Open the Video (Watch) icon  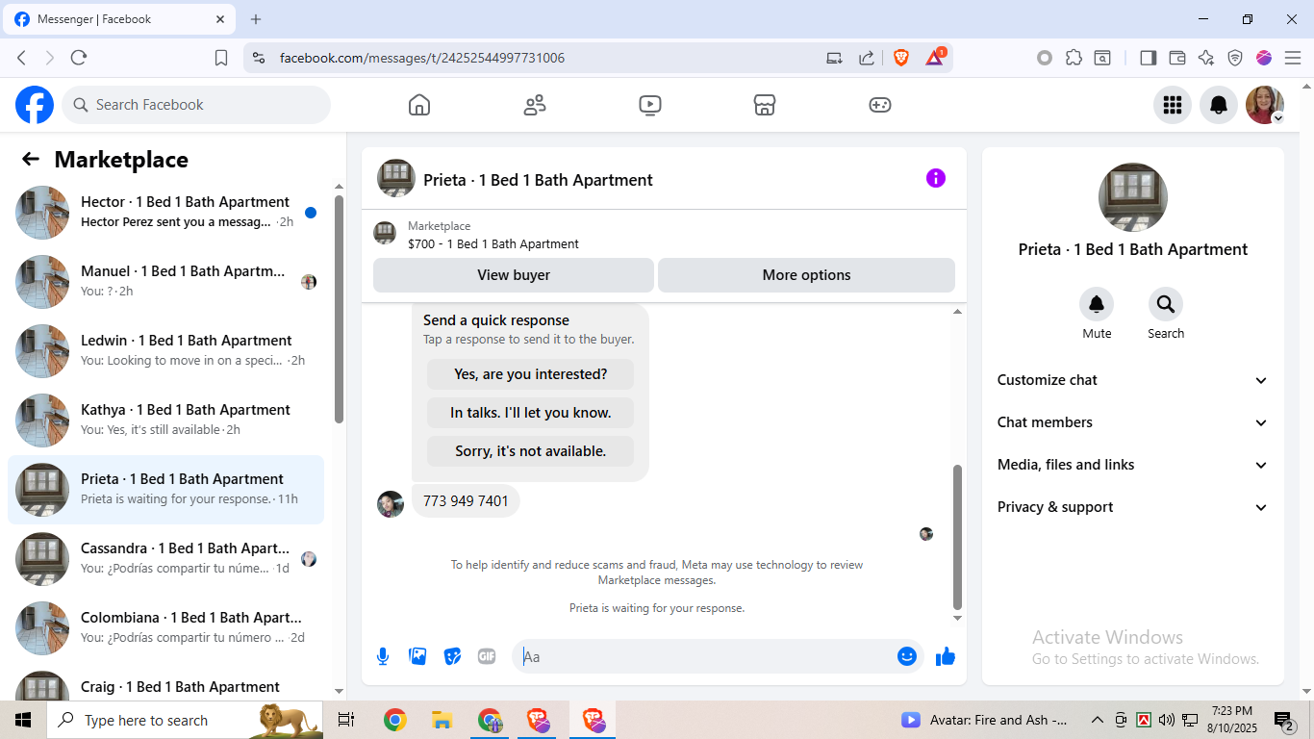click(x=650, y=105)
